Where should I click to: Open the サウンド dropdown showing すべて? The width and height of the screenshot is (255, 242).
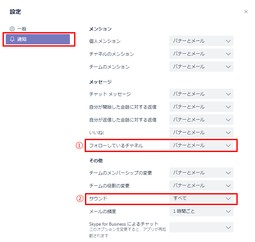coord(201,198)
